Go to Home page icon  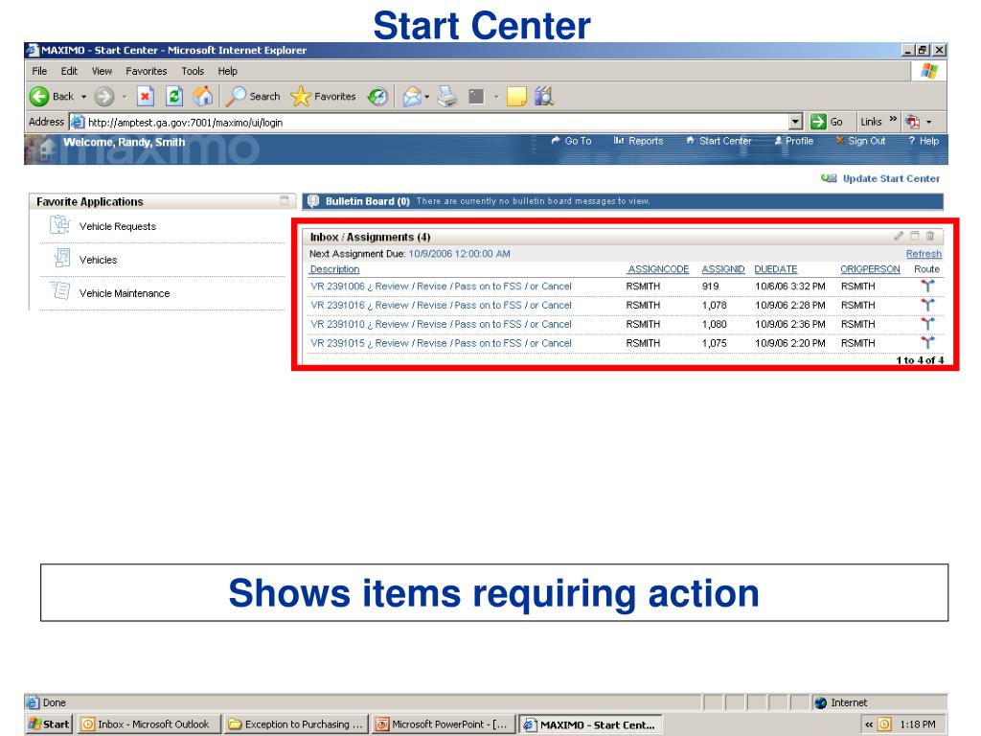coord(202,97)
